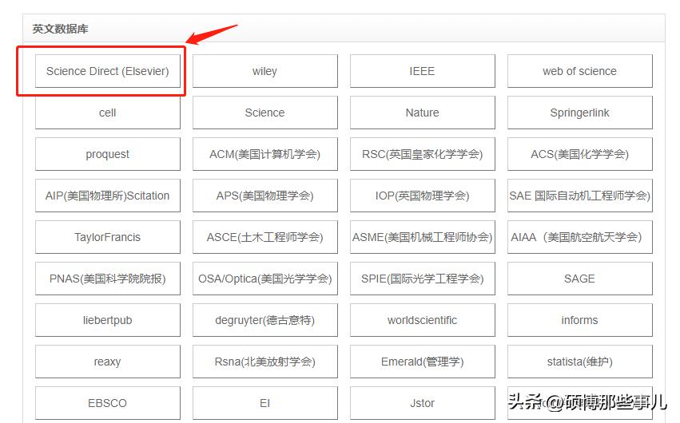Open the Jstor database
This screenshot has height=423, width=680.
pos(423,404)
